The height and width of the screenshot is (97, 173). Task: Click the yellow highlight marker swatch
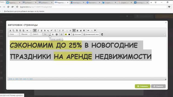pos(66,34)
